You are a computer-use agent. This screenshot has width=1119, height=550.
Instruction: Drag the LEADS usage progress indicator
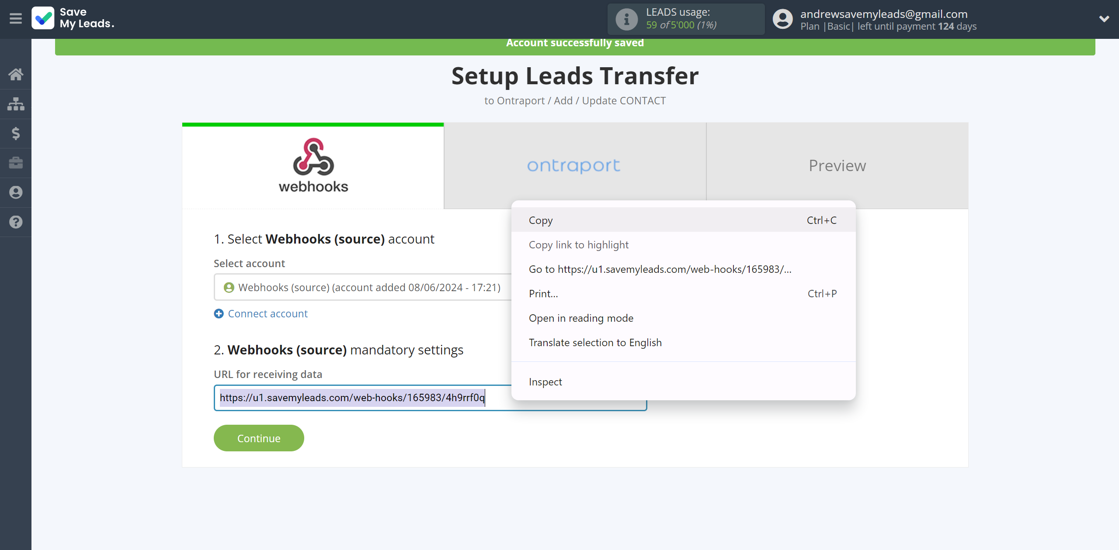(x=684, y=18)
